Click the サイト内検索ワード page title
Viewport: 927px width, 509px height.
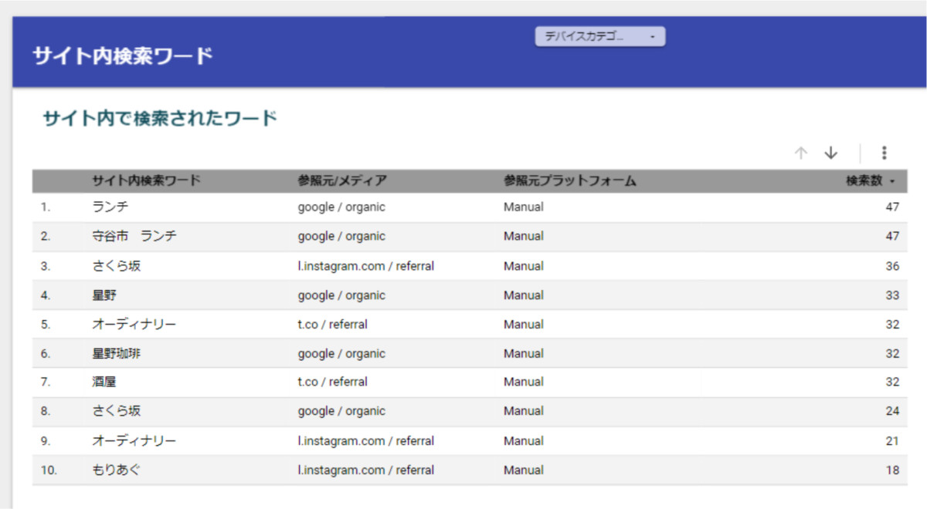tap(123, 56)
